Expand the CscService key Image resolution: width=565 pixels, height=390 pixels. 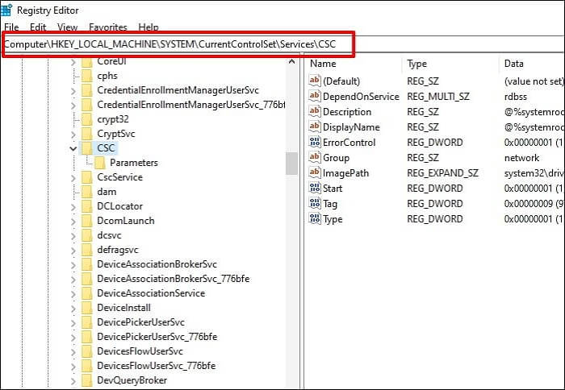[x=73, y=178]
